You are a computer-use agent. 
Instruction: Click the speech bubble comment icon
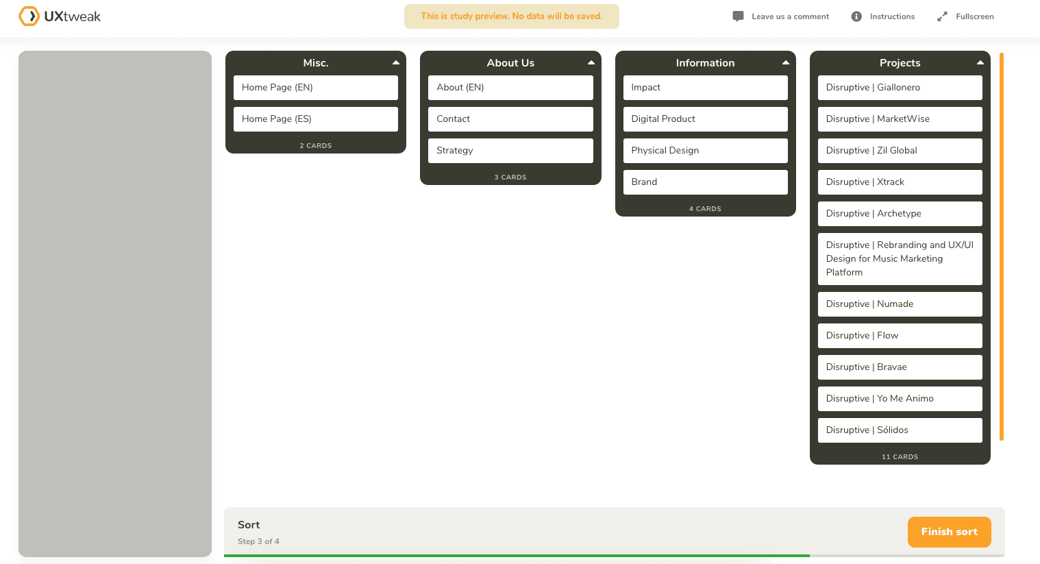click(738, 16)
